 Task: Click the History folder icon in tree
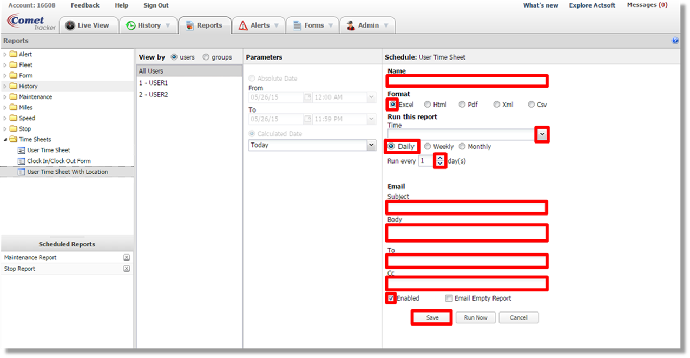coord(14,86)
